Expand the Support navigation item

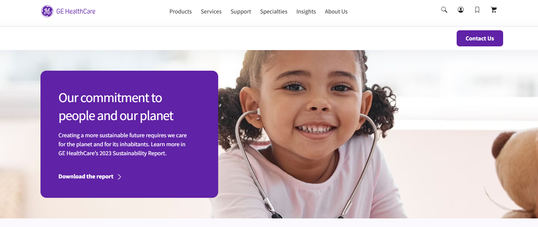click(241, 12)
